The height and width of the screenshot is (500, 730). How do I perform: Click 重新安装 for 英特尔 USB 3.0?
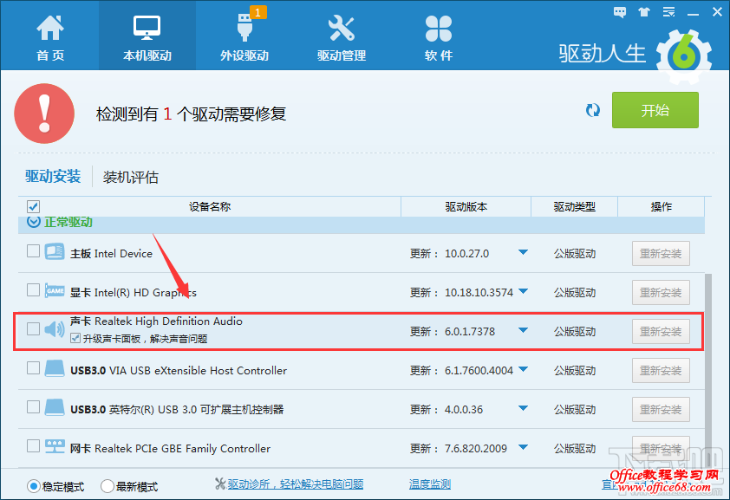661,410
